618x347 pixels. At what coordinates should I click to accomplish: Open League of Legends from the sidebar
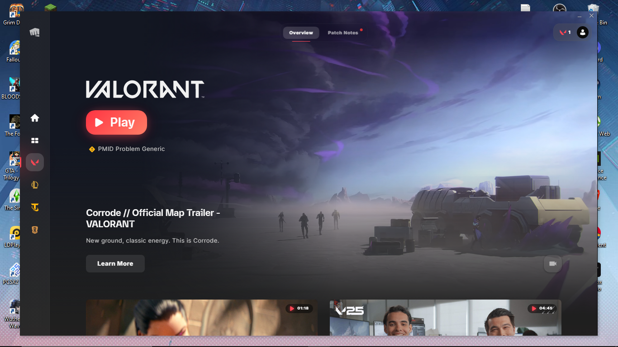(x=35, y=184)
